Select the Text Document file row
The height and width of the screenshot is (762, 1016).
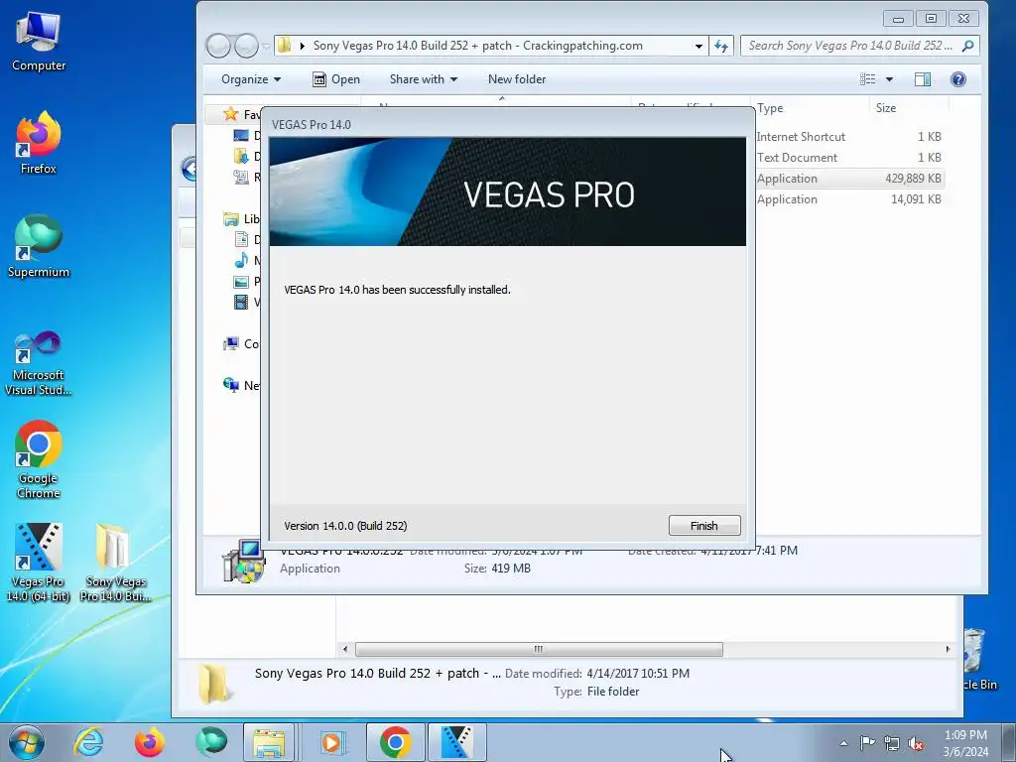coord(849,158)
